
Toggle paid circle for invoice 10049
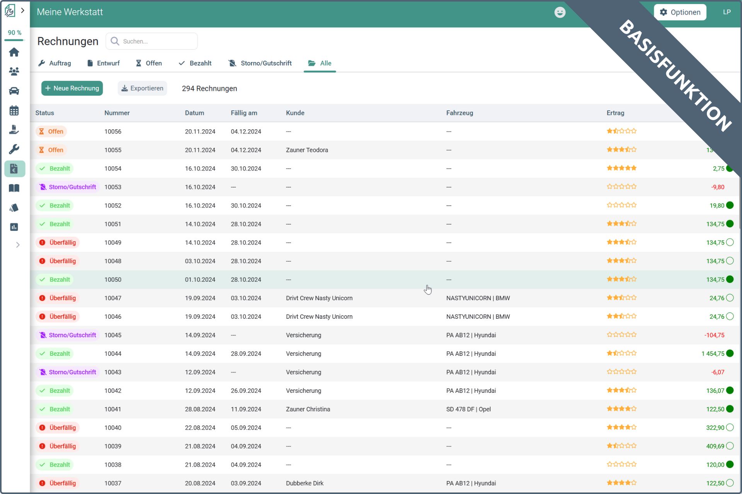(x=730, y=242)
